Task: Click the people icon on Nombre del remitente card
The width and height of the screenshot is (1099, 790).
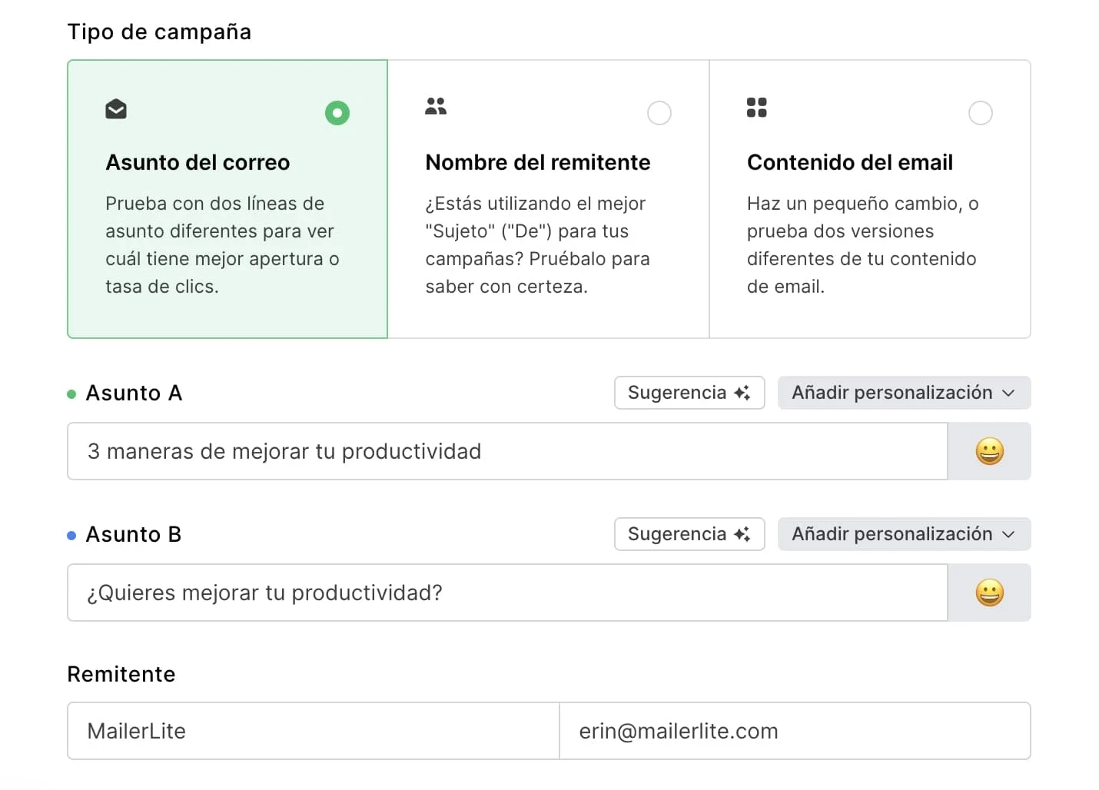Action: tap(436, 107)
